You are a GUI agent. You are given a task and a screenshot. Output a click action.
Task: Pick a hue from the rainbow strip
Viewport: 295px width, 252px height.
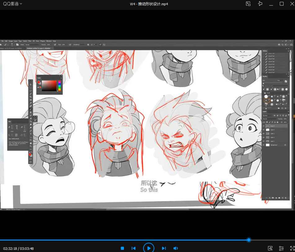(x=59, y=86)
